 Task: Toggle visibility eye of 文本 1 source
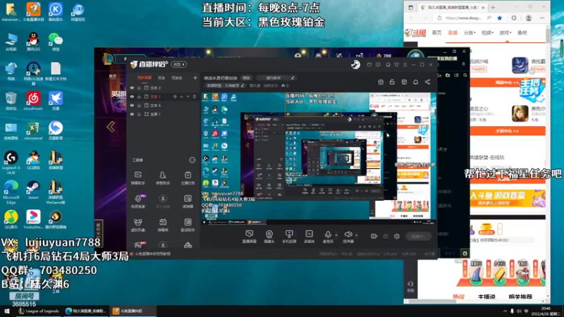pyautogui.click(x=132, y=97)
